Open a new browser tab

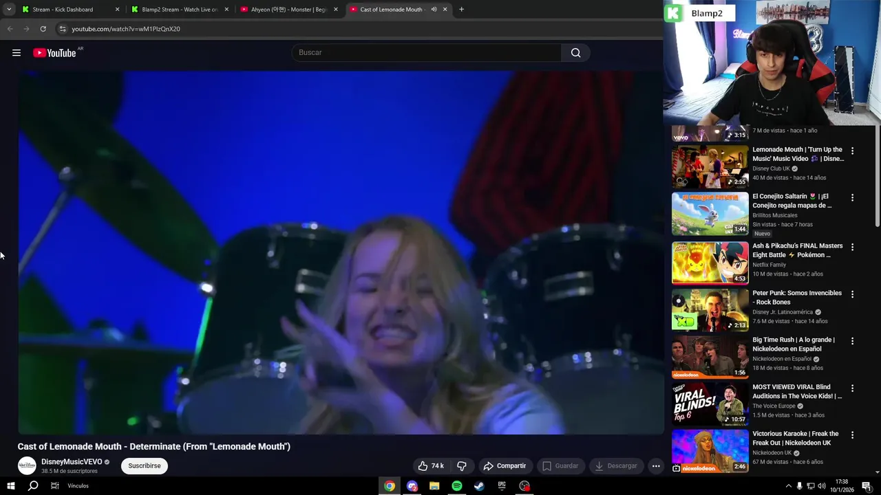(461, 10)
